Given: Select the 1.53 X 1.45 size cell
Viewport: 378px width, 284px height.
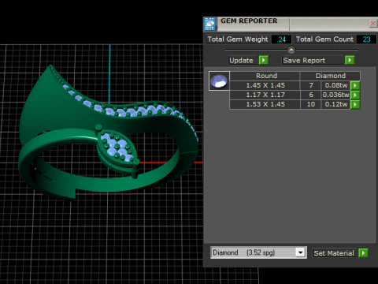Looking at the screenshot, I should click(x=265, y=104).
